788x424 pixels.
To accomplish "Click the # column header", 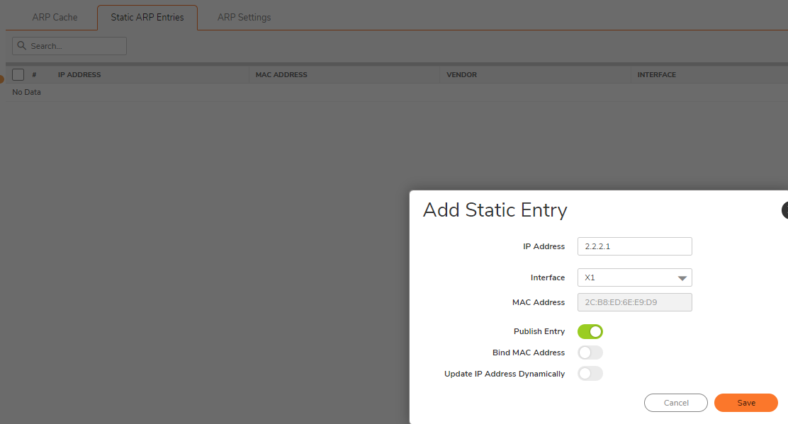I will tap(34, 75).
